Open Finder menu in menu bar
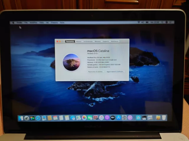 (19, 23)
